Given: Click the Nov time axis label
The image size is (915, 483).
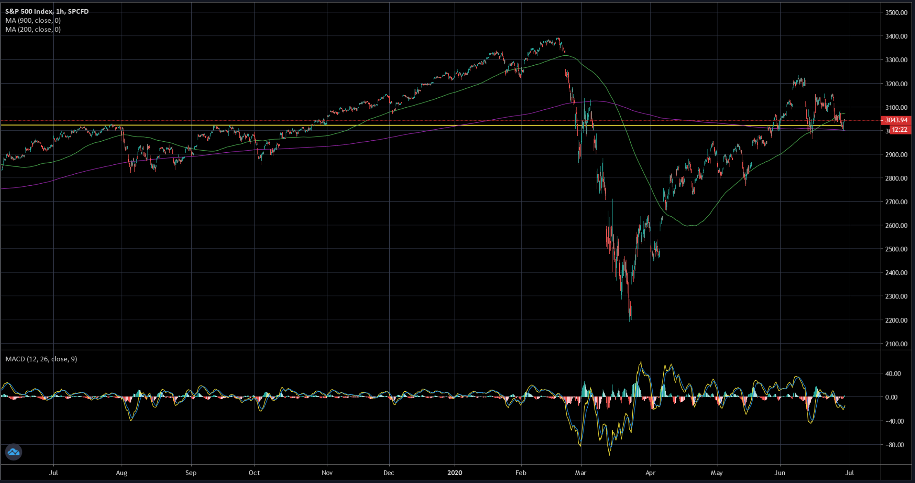Looking at the screenshot, I should (327, 473).
